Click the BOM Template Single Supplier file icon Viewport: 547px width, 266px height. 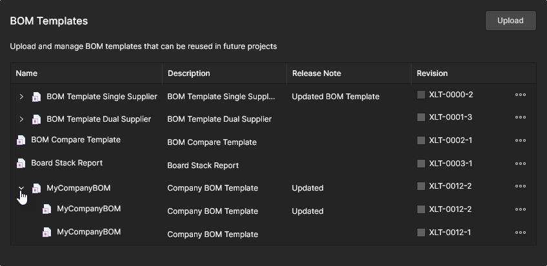[36, 97]
